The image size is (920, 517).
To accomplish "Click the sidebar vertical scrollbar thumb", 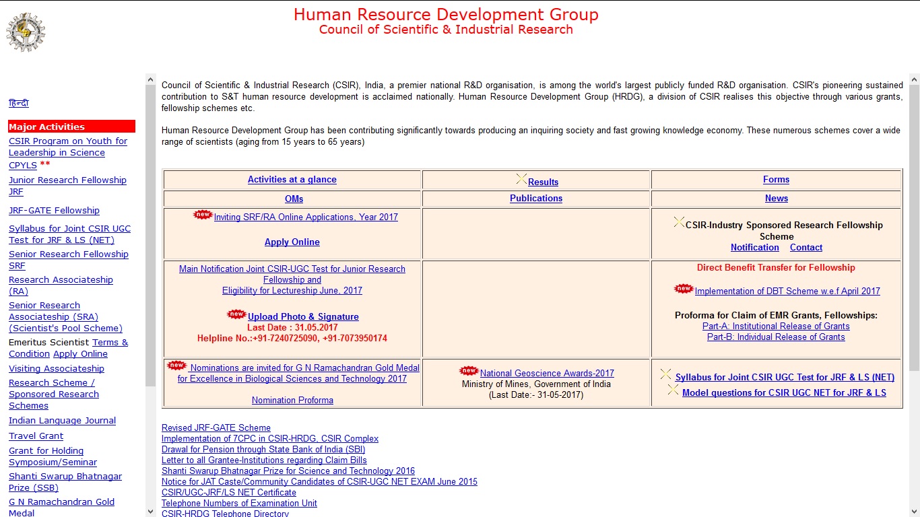I will tap(151, 236).
